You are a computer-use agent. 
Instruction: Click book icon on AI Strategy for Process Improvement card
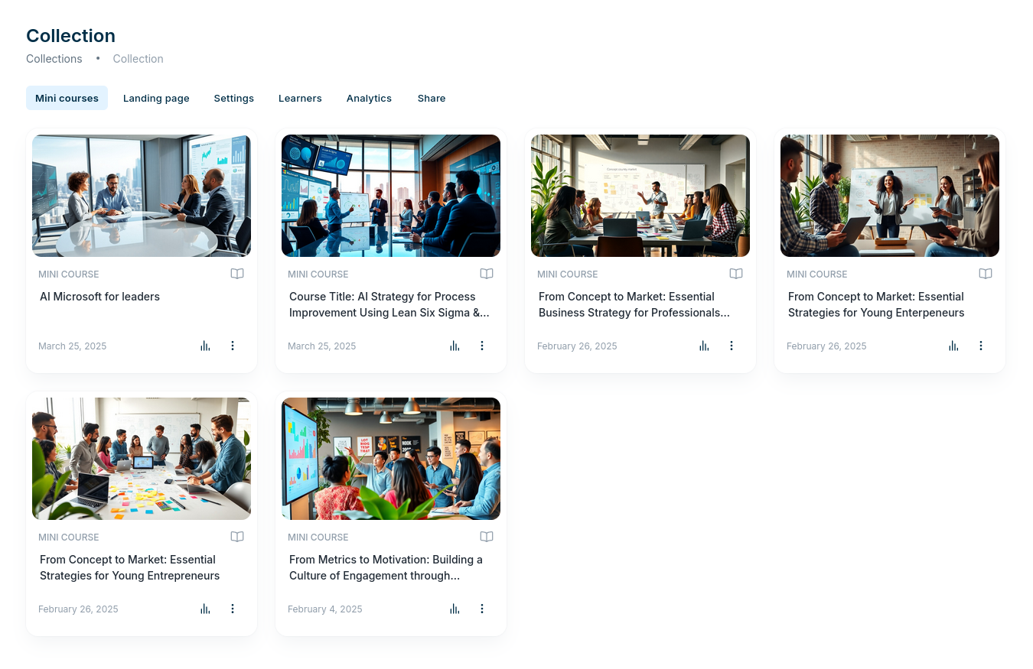487,274
